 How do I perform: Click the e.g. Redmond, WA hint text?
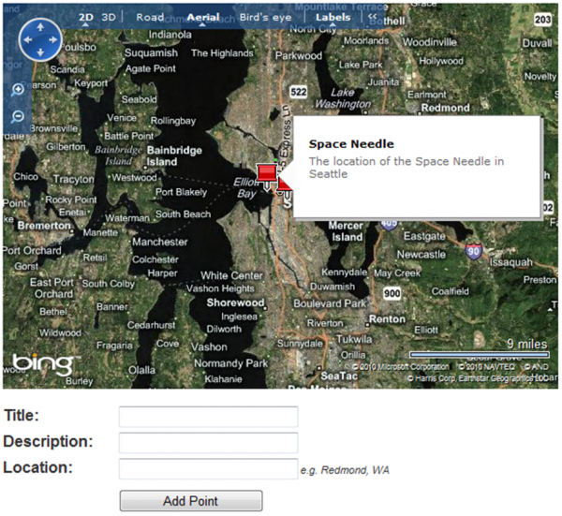tap(345, 470)
